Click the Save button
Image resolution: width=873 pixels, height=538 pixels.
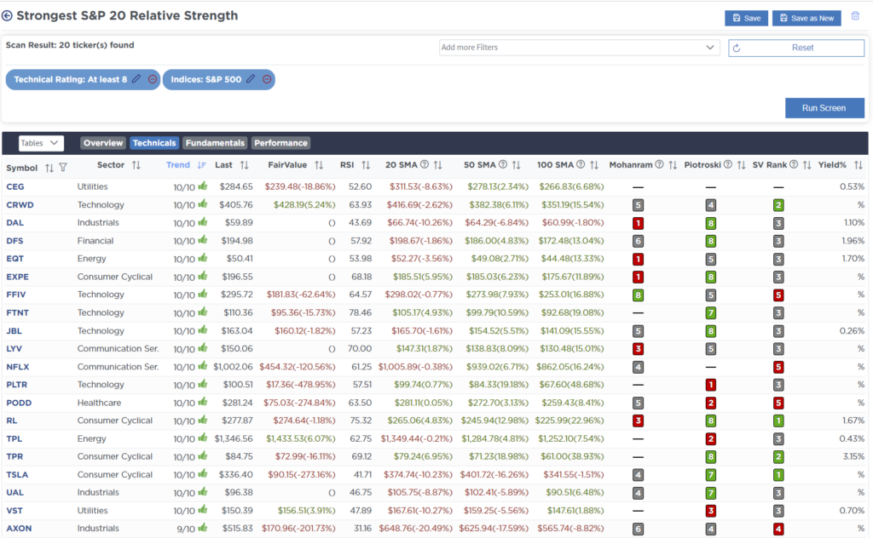(x=746, y=18)
